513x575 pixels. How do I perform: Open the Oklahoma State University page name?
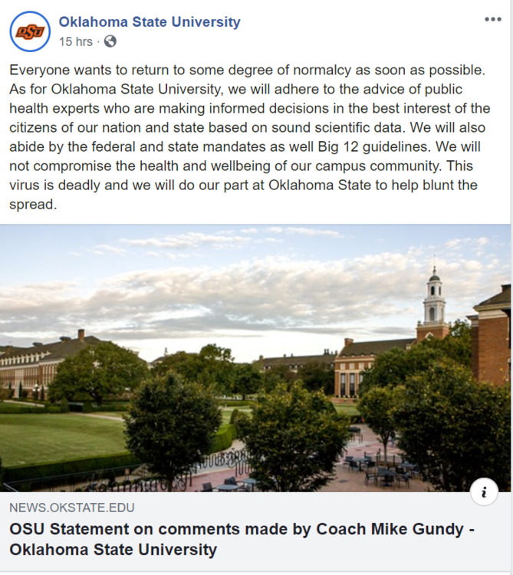coord(150,21)
